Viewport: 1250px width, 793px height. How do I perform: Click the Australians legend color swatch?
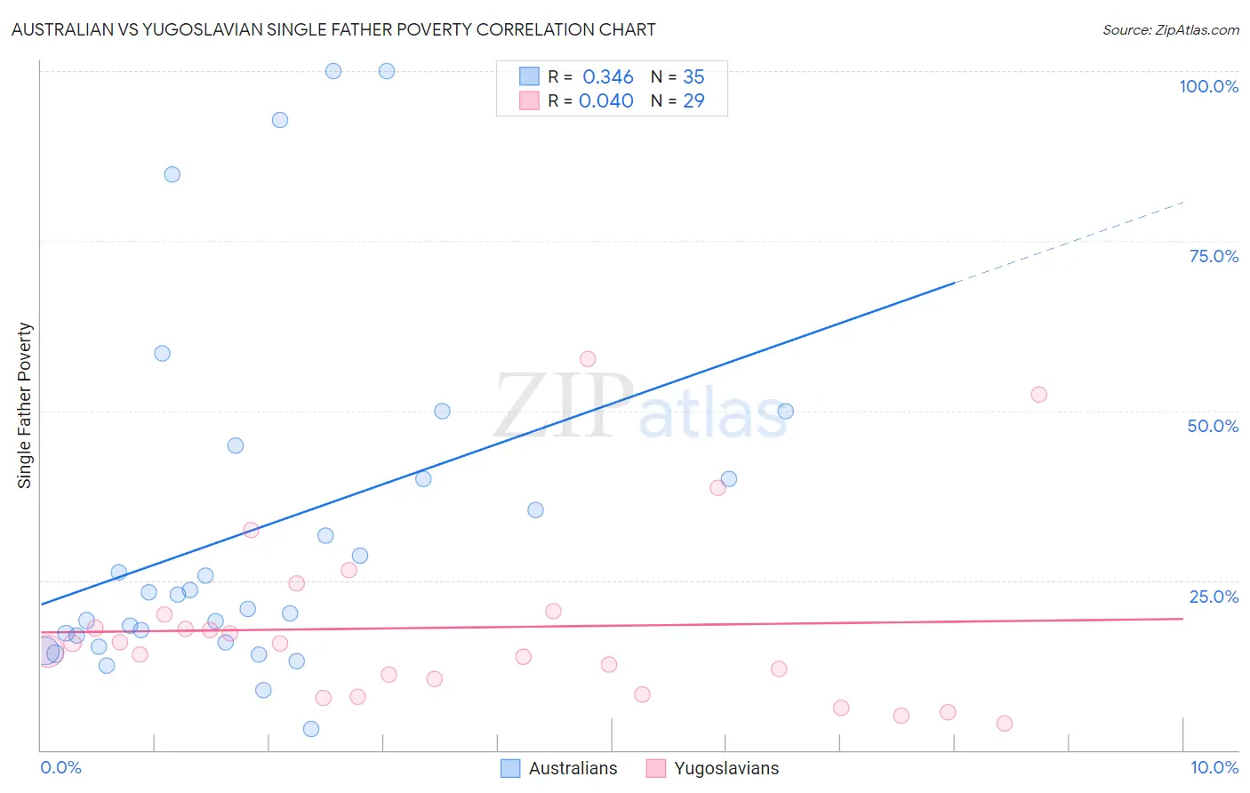click(x=510, y=768)
